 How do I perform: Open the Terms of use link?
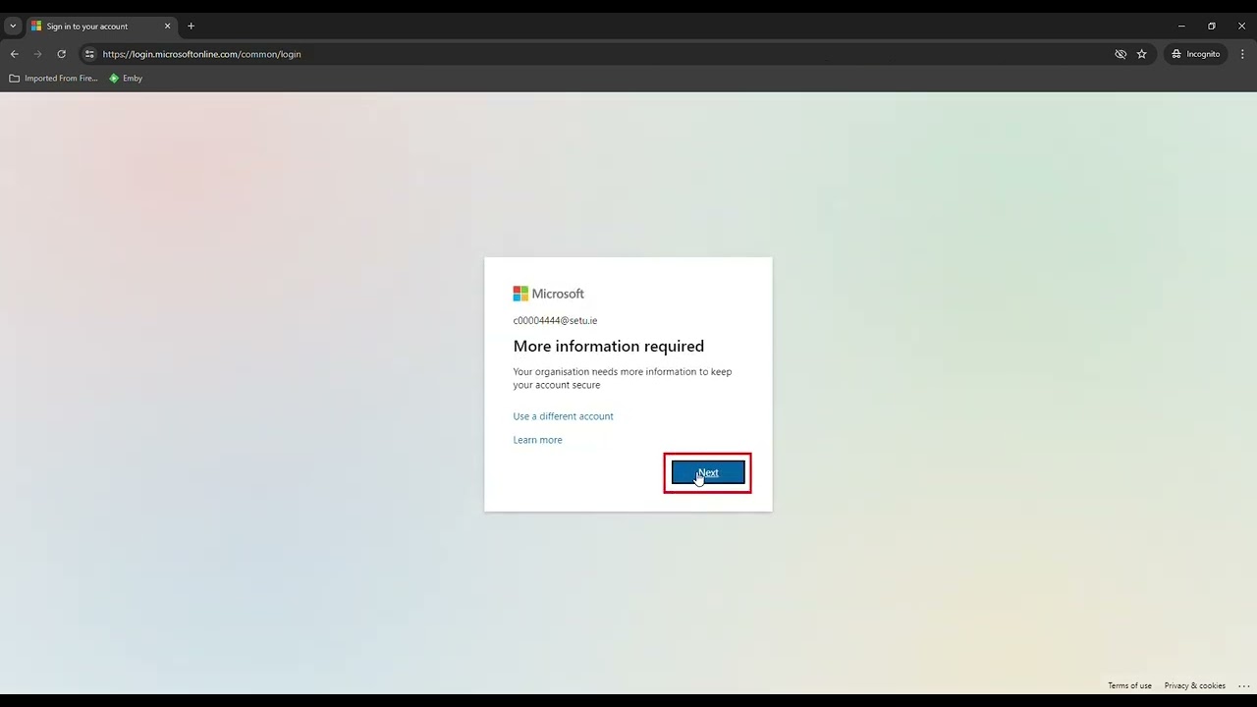(1129, 685)
